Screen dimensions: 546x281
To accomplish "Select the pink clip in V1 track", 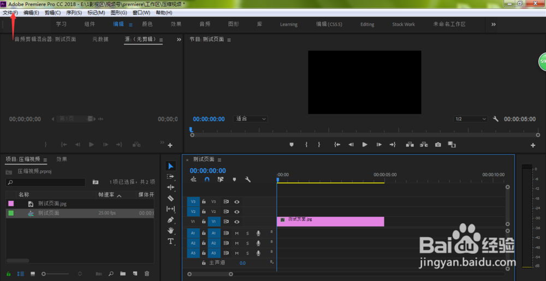I will (x=330, y=222).
